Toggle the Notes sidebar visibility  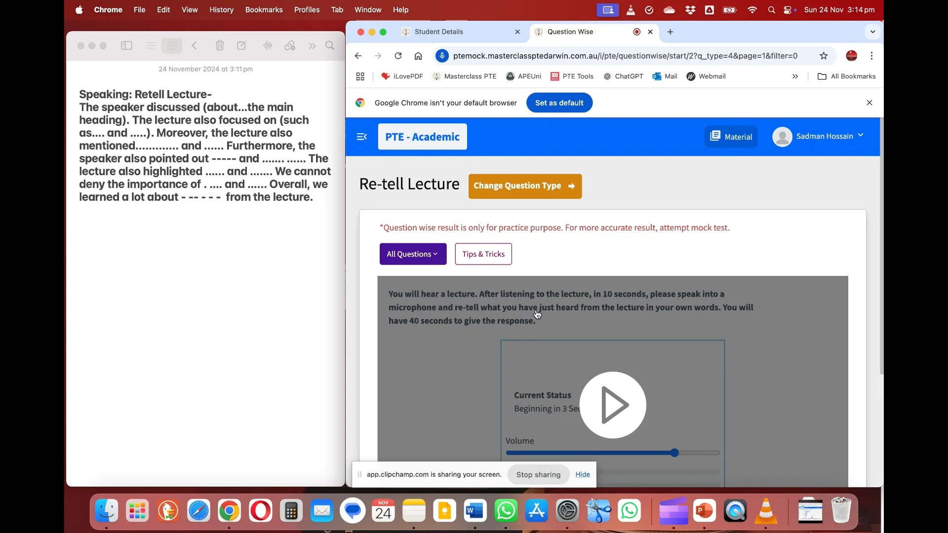126,45
